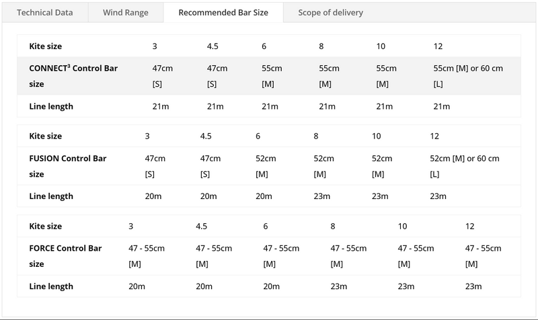Select the Recommended Bar Size tab

223,13
